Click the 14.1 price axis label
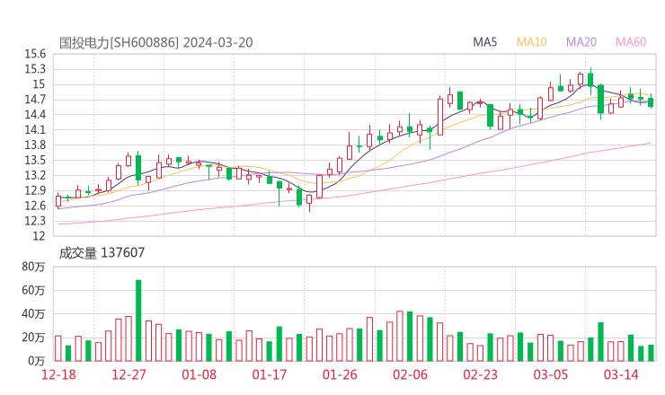 (x=35, y=129)
